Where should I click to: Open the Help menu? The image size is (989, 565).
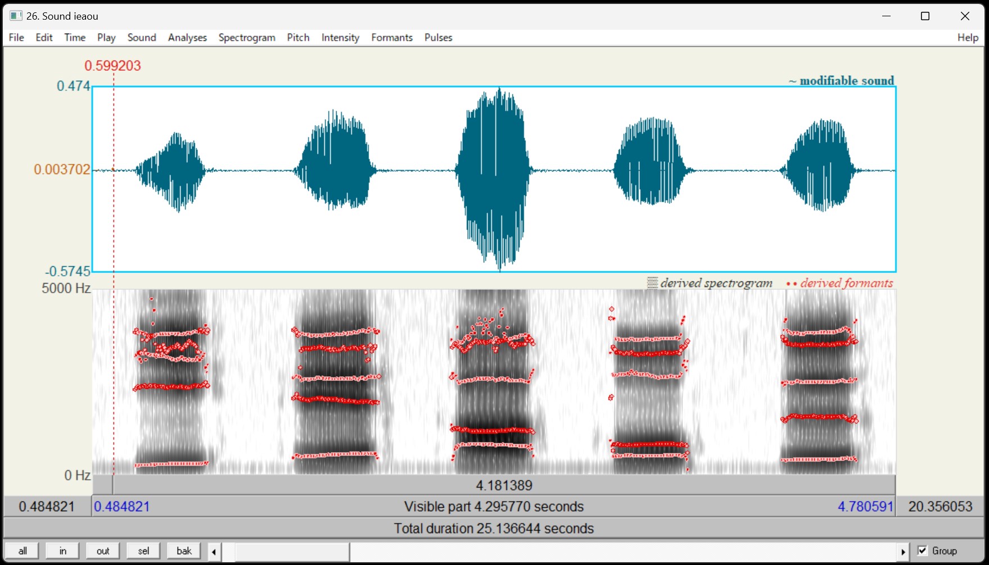[x=968, y=38]
